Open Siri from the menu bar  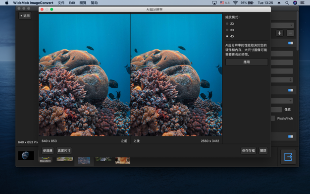coord(295,3)
